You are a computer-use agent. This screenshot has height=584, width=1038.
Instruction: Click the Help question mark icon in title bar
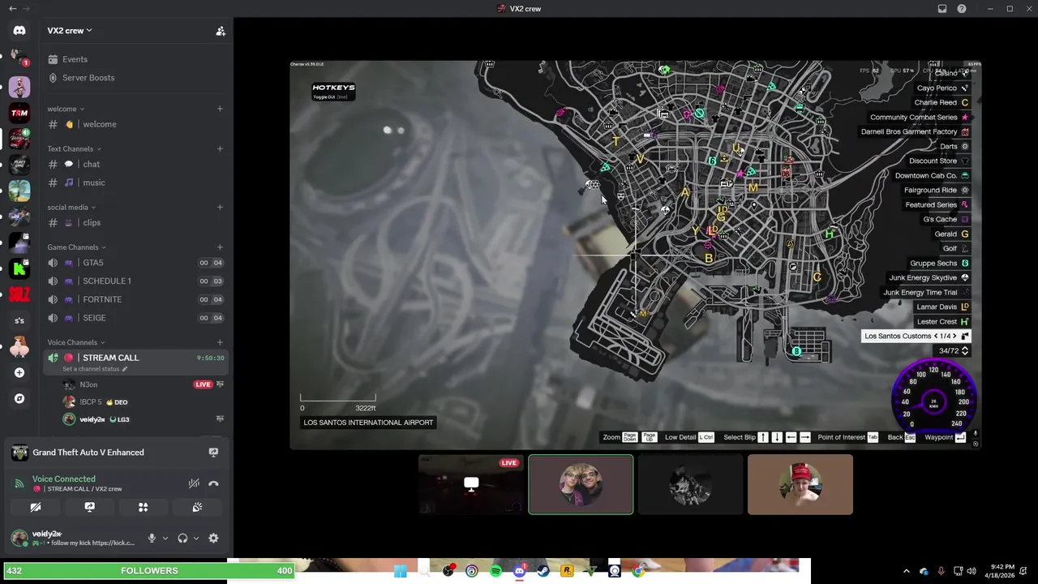(x=962, y=9)
